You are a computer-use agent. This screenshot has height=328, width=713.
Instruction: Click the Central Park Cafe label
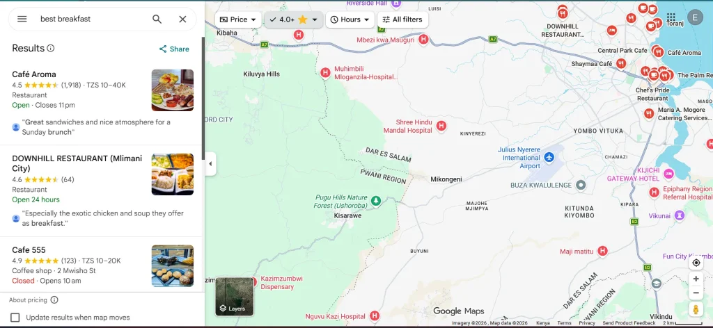coord(622,50)
